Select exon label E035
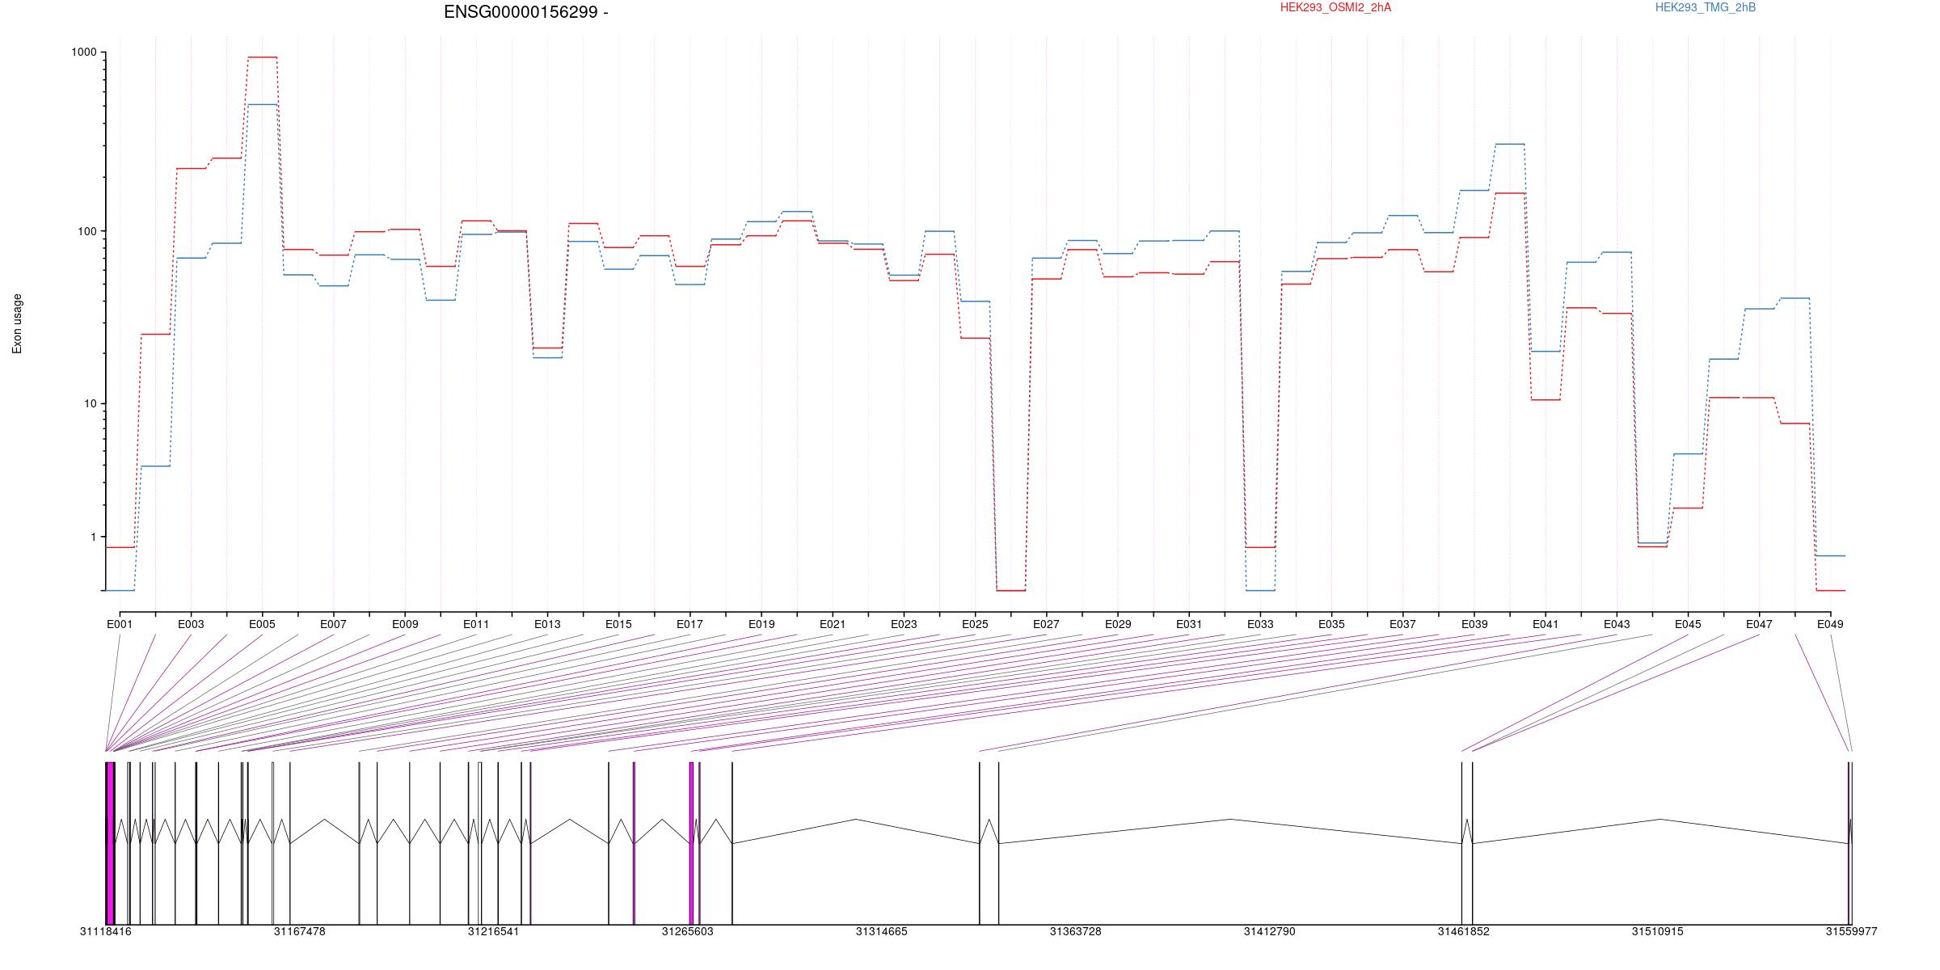Image resolution: width=1940 pixels, height=970 pixels. point(1331,624)
